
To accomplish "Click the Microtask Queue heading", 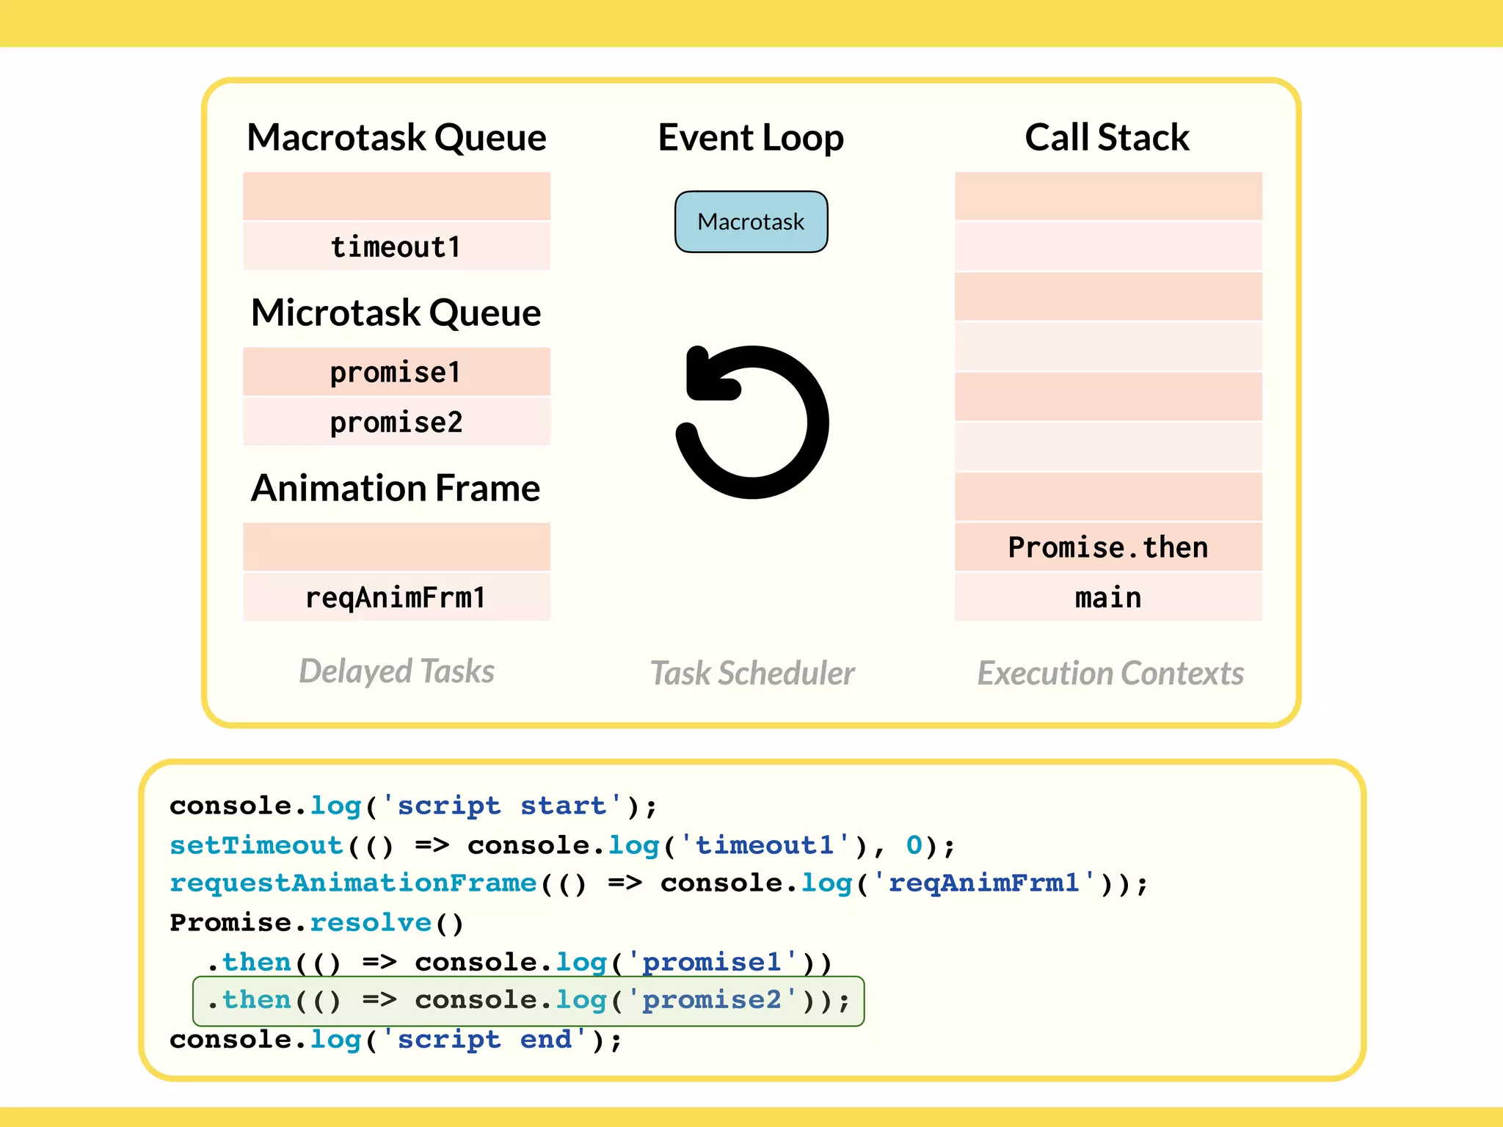I will [396, 313].
